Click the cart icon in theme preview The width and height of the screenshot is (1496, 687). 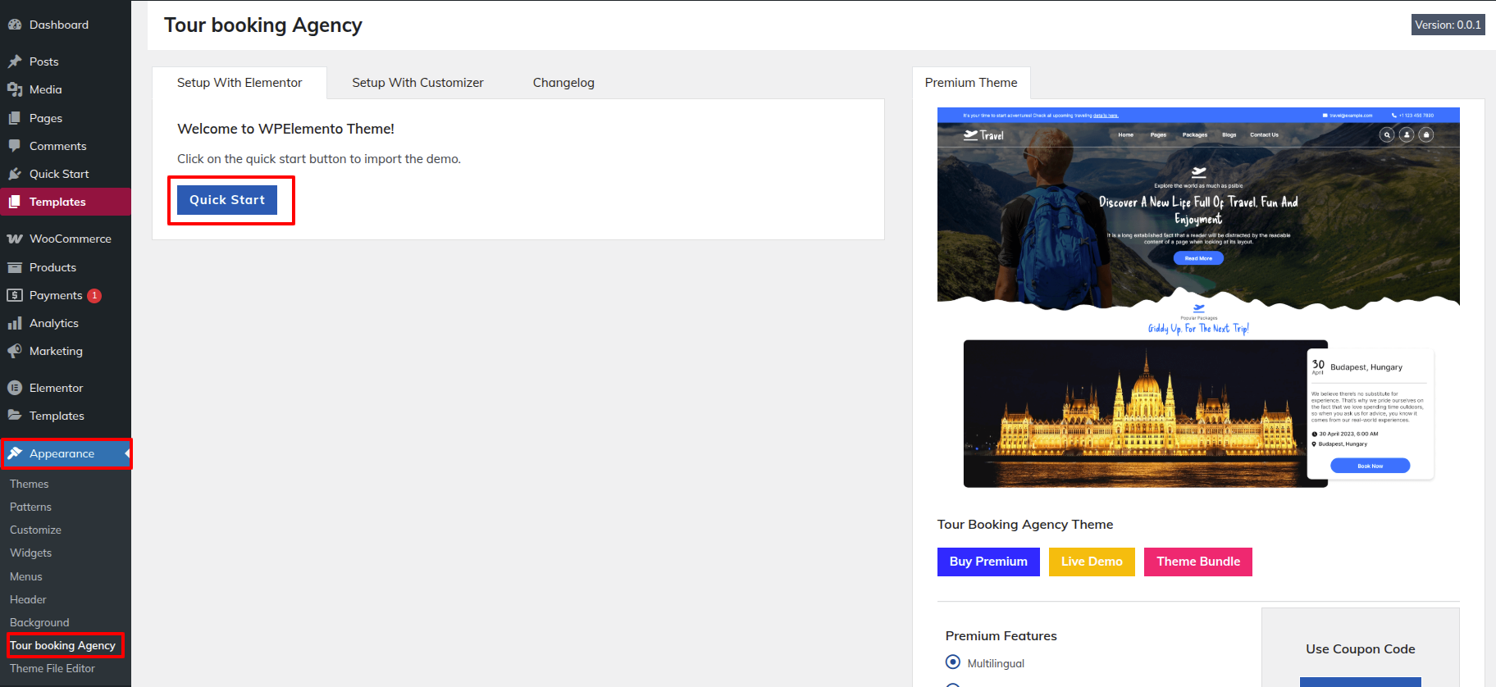(x=1426, y=134)
